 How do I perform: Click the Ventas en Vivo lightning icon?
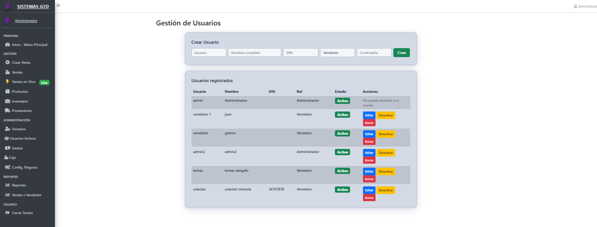pyautogui.click(x=8, y=82)
